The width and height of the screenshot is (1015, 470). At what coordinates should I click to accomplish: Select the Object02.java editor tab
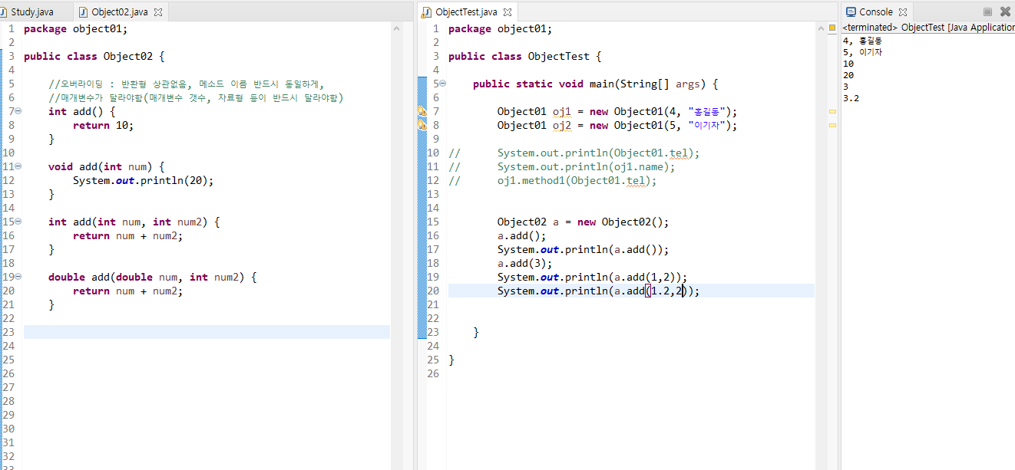point(119,12)
